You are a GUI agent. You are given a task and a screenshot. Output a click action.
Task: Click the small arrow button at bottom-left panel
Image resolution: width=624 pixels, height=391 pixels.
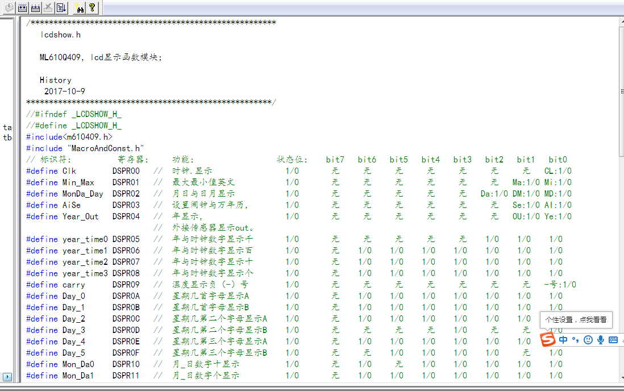[x=7, y=377]
